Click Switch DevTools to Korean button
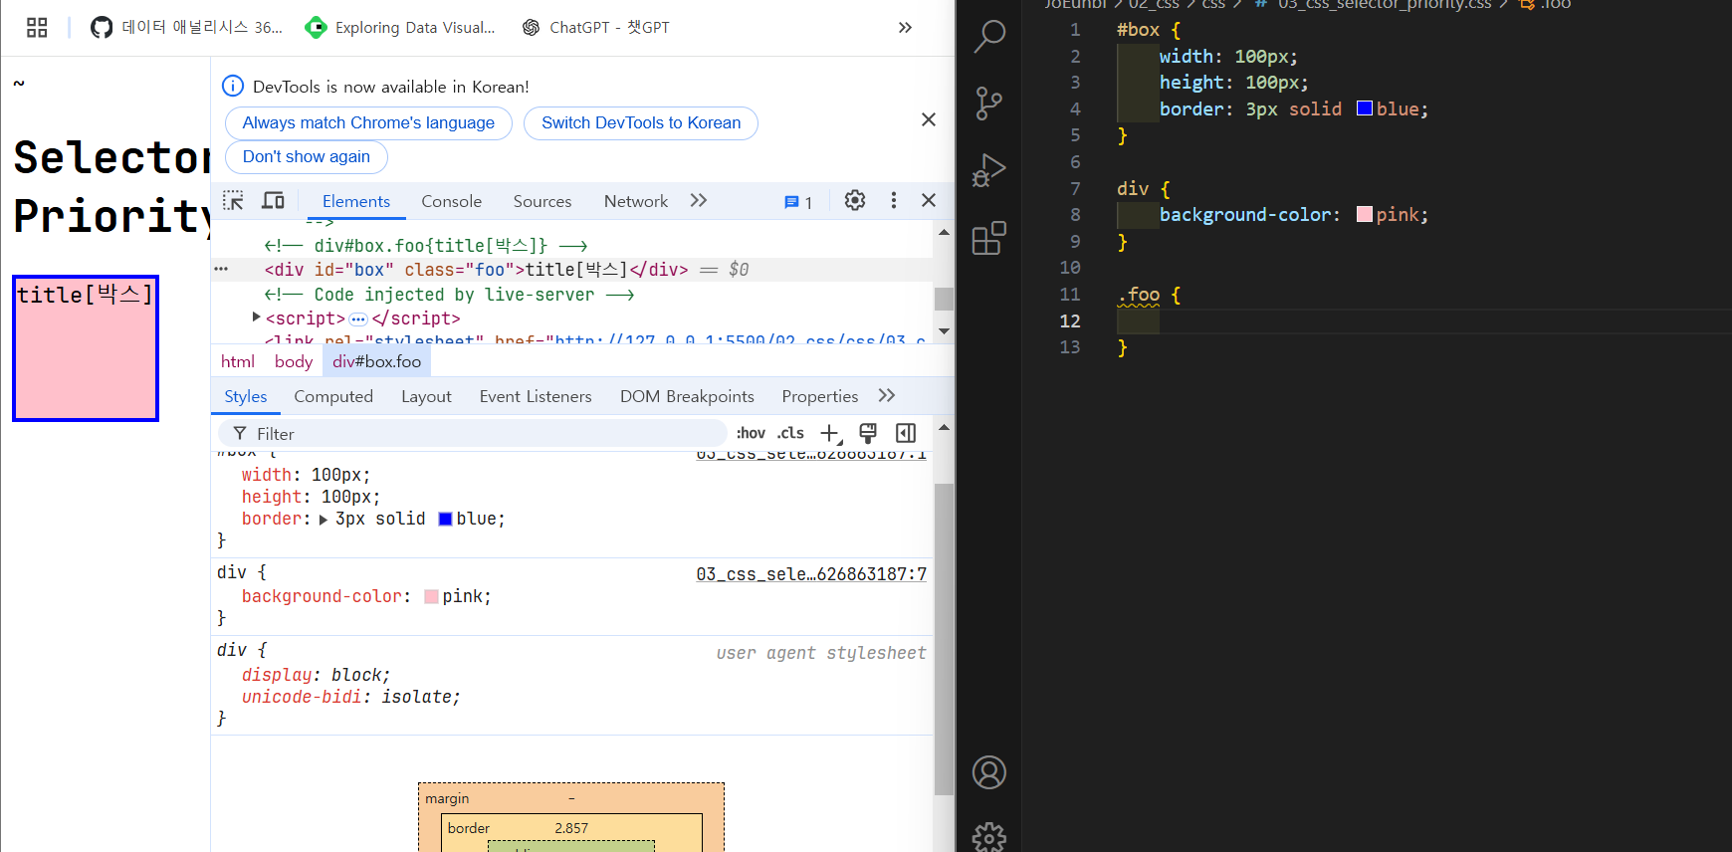The image size is (1732, 852). click(641, 123)
